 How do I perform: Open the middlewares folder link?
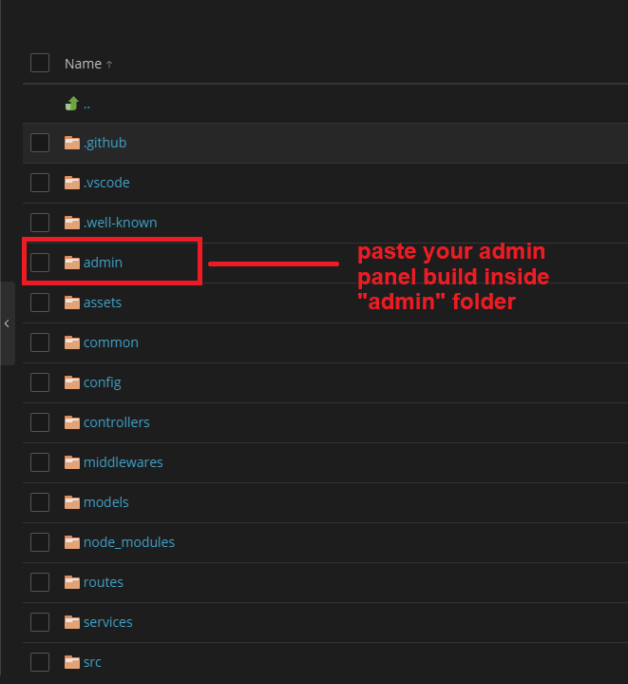pyautogui.click(x=124, y=462)
